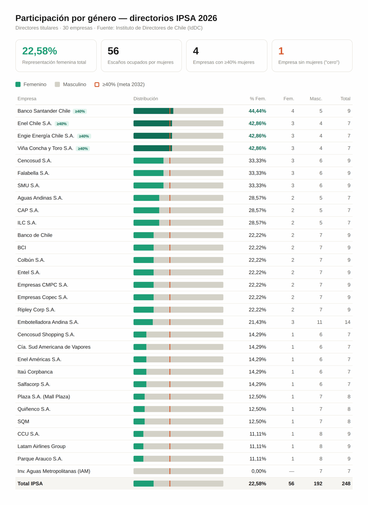The width and height of the screenshot is (368, 505).
Task: Sort by the % Fem. column header
Action: click(x=258, y=99)
